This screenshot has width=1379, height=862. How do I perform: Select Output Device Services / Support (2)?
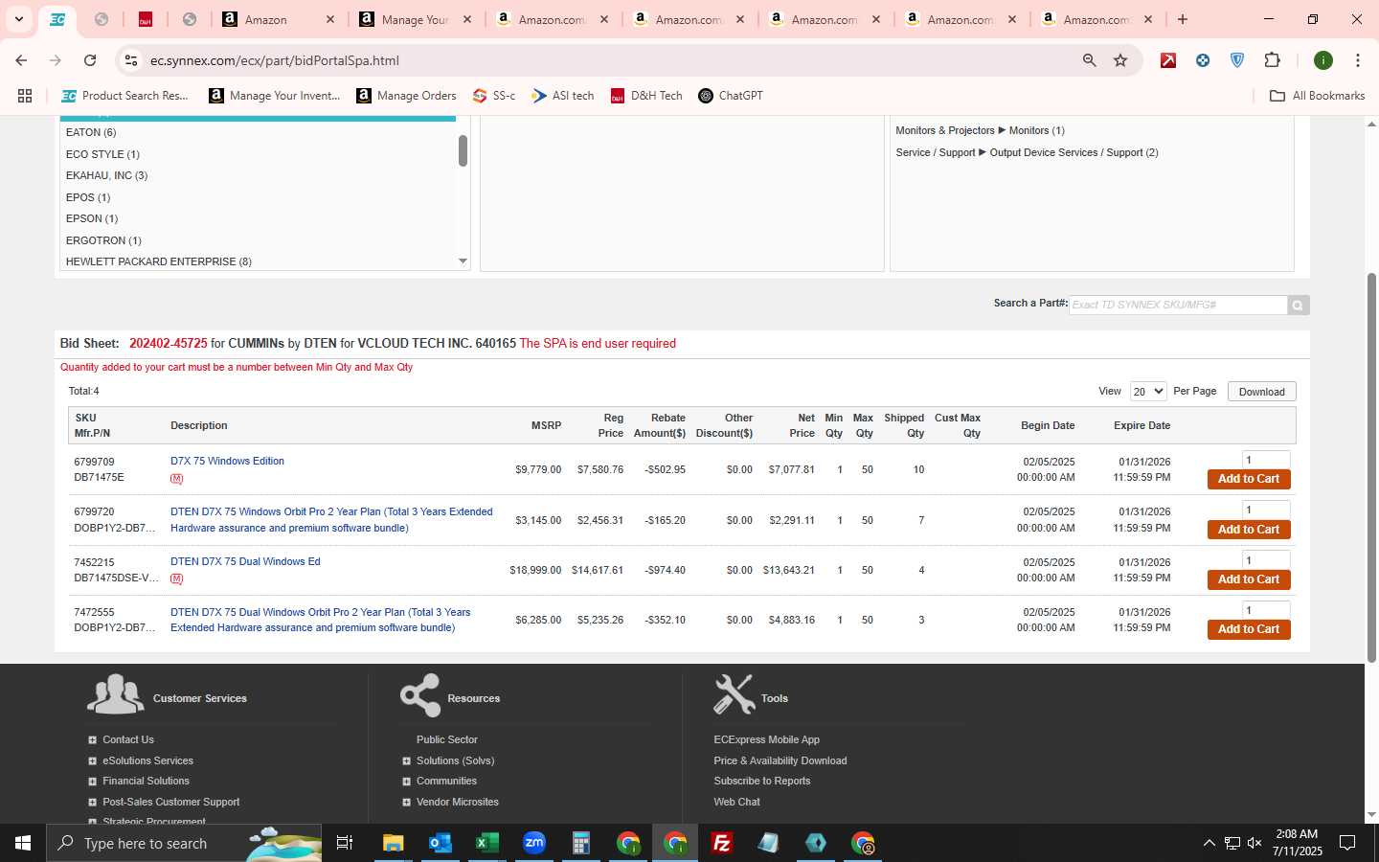(1074, 152)
